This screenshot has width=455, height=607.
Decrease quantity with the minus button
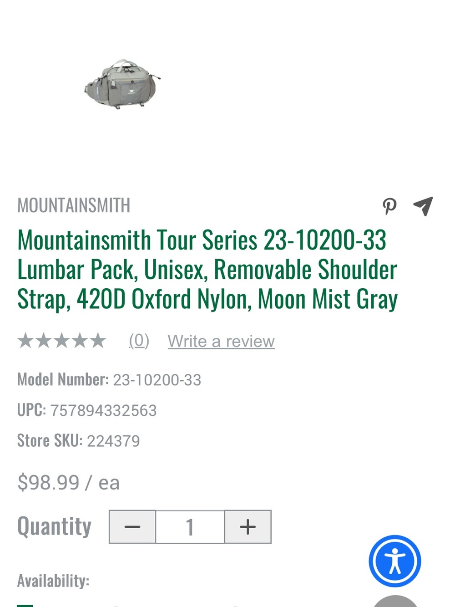132,527
